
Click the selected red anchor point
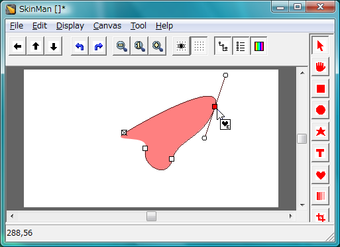(215, 107)
